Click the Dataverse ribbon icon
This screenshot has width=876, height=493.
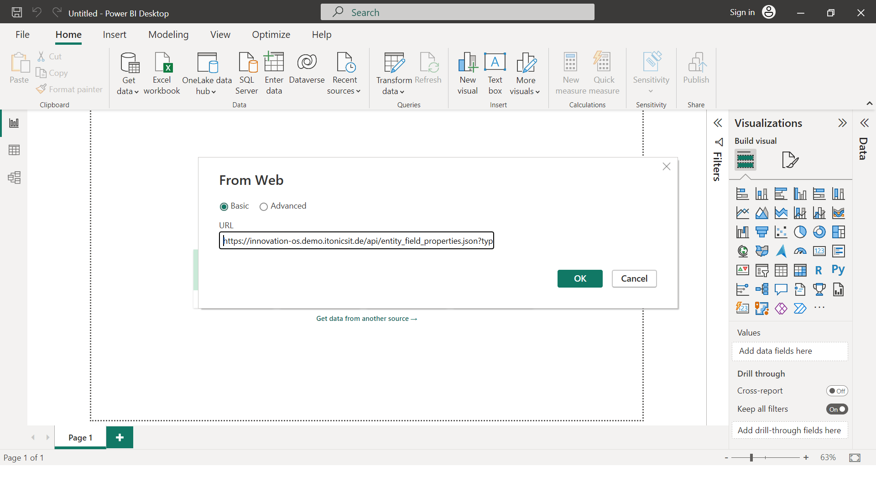click(x=307, y=68)
